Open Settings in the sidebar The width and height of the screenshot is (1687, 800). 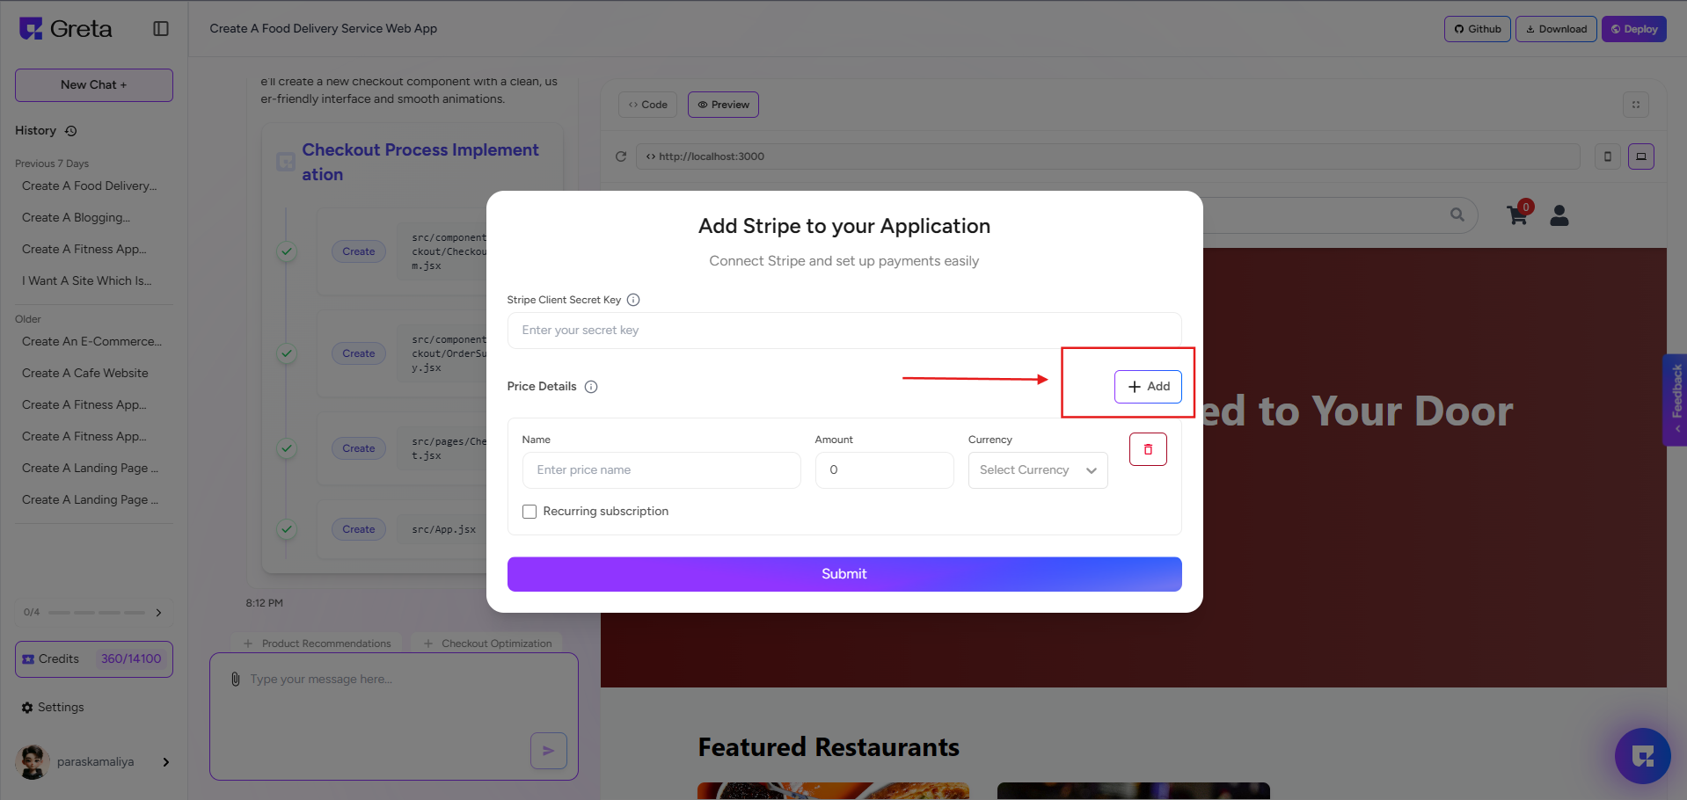click(x=53, y=708)
